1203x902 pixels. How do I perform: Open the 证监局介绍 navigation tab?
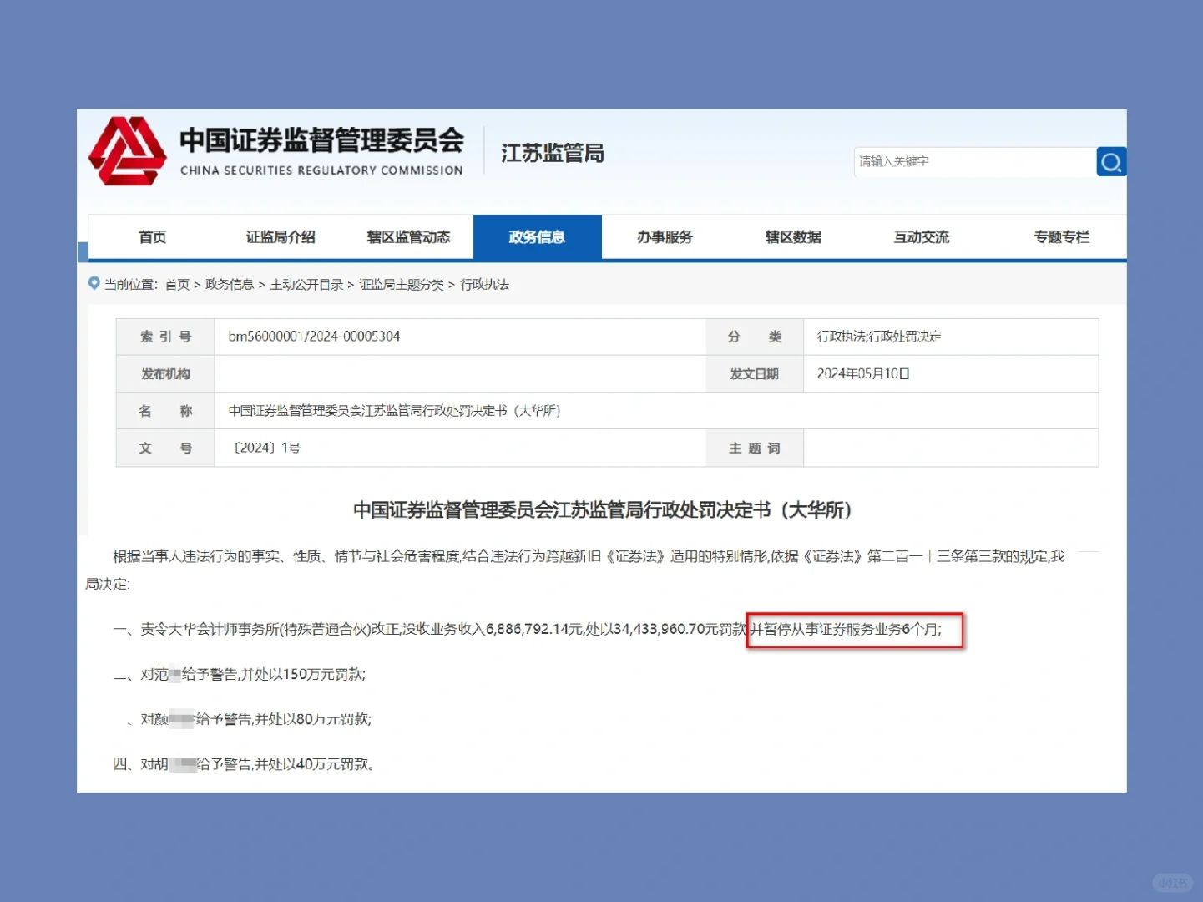click(x=281, y=237)
